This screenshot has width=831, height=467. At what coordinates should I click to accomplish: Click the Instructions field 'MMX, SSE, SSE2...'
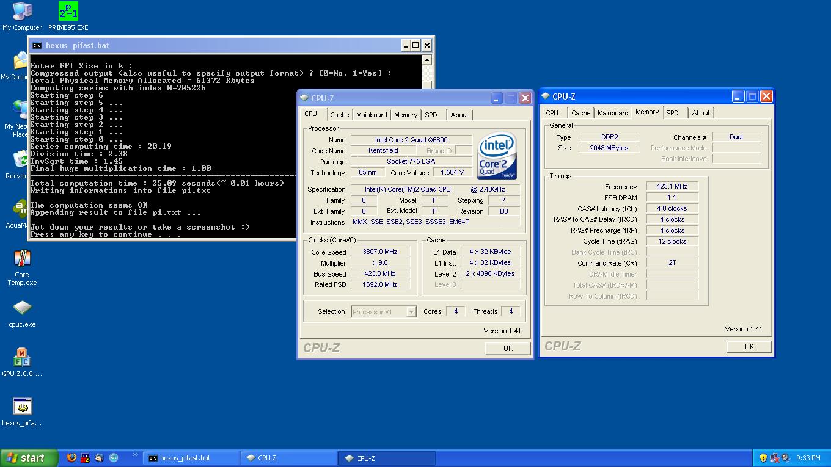click(x=436, y=222)
